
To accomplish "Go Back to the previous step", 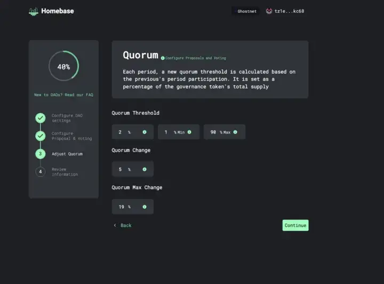I will (x=123, y=225).
